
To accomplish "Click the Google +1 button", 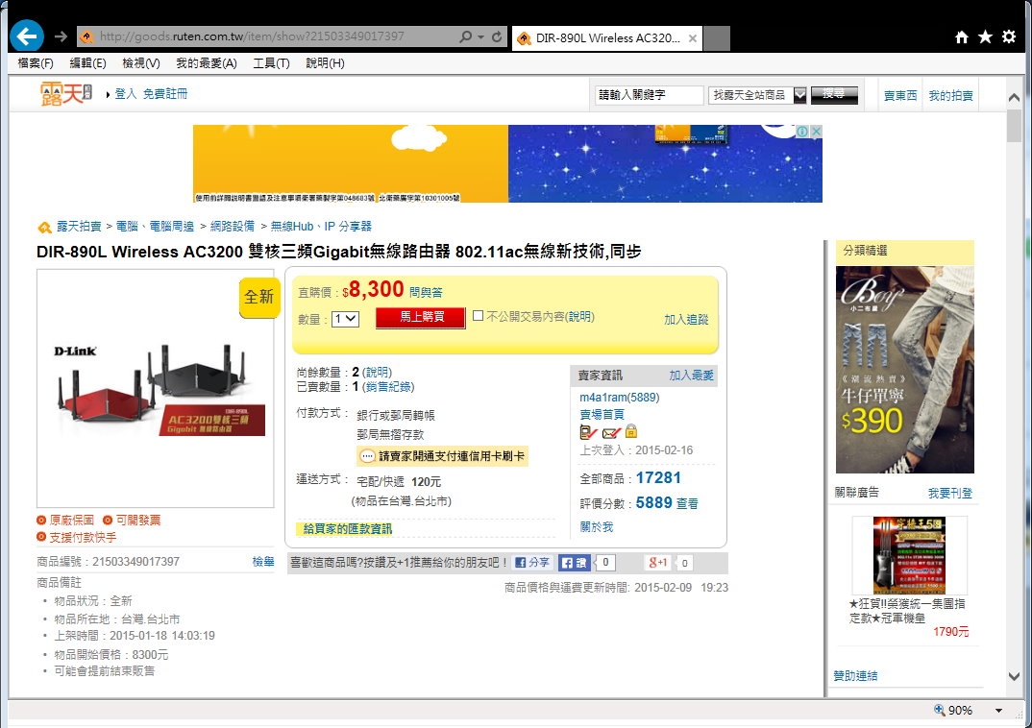I will 657,563.
